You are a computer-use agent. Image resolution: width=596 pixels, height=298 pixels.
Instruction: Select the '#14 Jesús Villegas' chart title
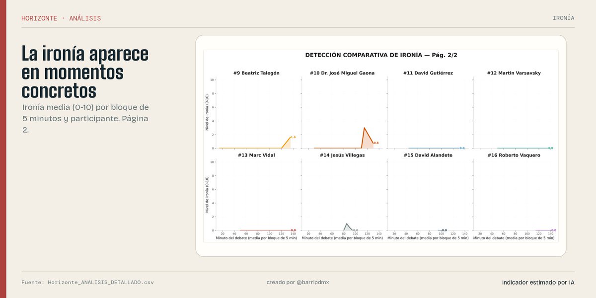(x=342, y=155)
